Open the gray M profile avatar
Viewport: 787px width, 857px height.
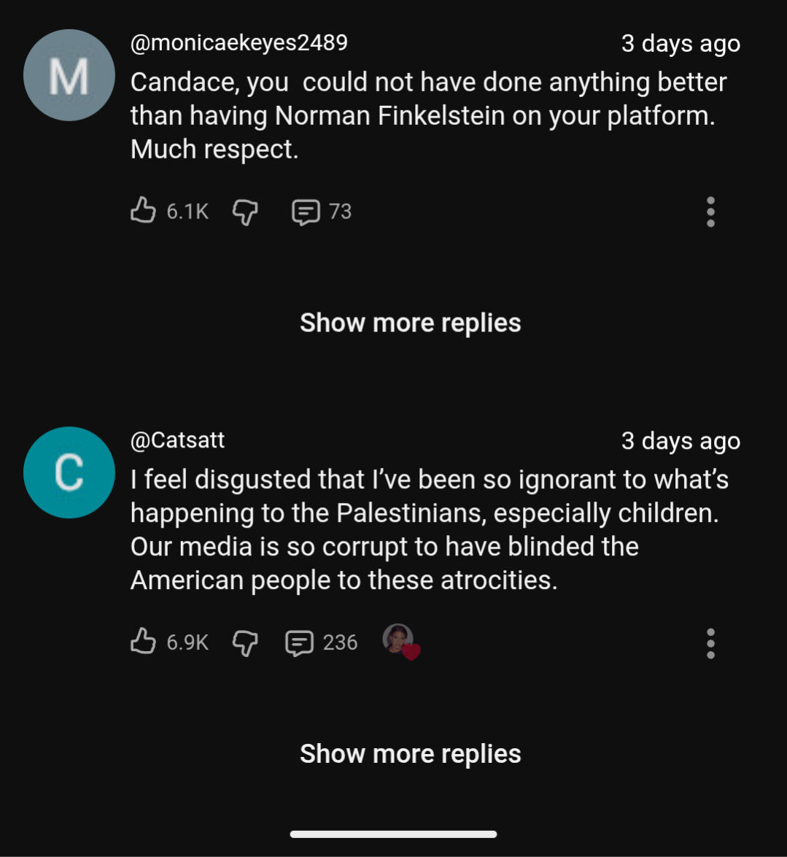pos(69,75)
